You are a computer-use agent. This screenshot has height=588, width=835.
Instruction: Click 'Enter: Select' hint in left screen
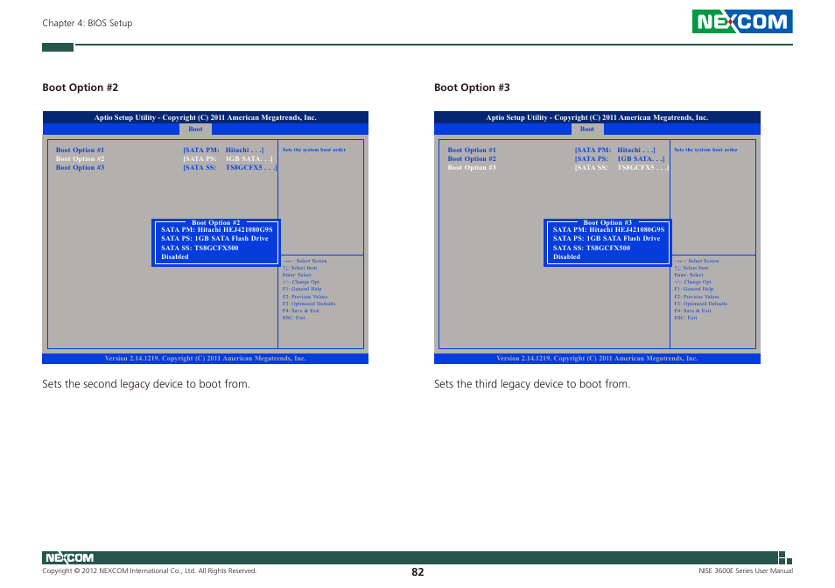(x=297, y=275)
